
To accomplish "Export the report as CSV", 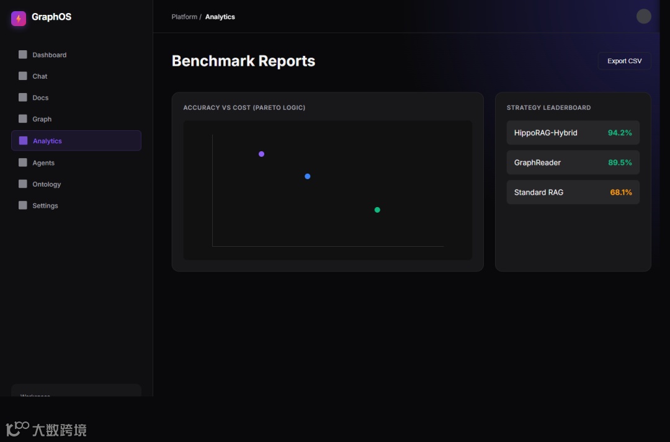I will (624, 61).
